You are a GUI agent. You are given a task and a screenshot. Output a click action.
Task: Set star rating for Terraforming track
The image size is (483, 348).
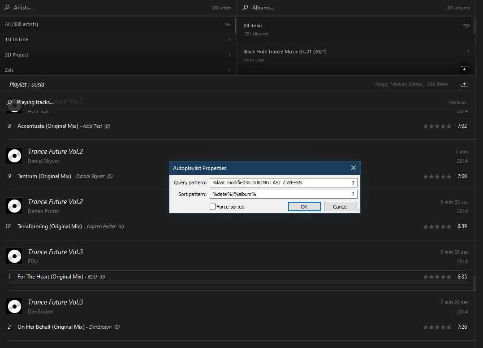[437, 226]
